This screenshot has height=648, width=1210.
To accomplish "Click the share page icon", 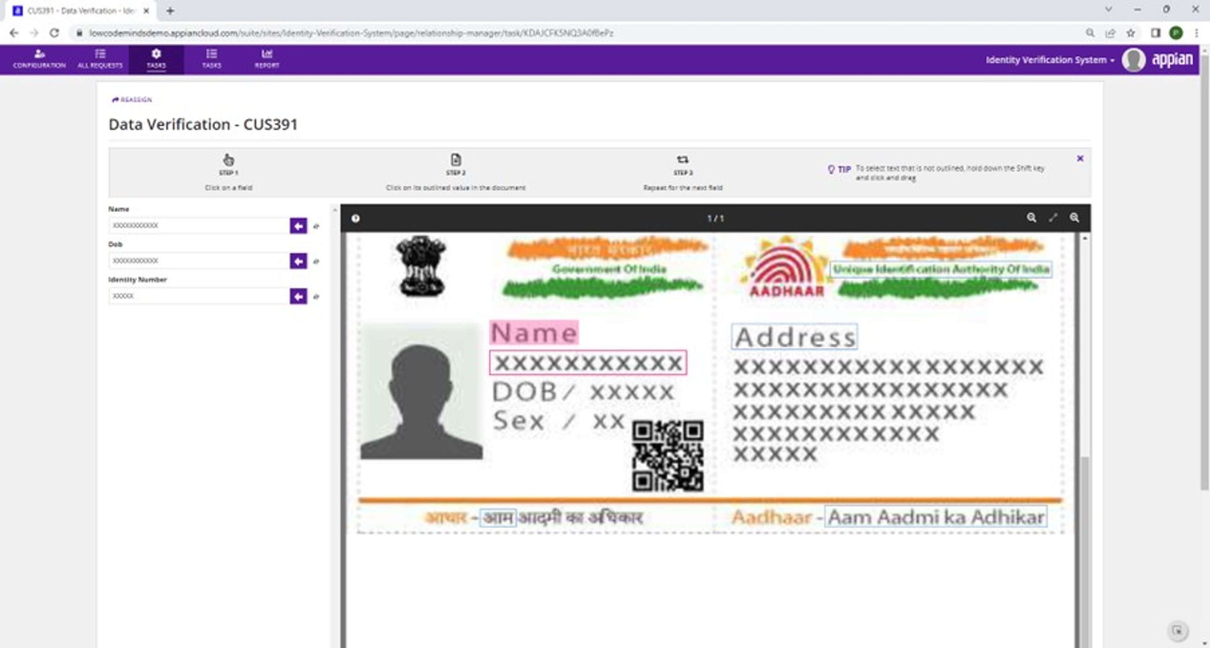I will coord(1110,33).
